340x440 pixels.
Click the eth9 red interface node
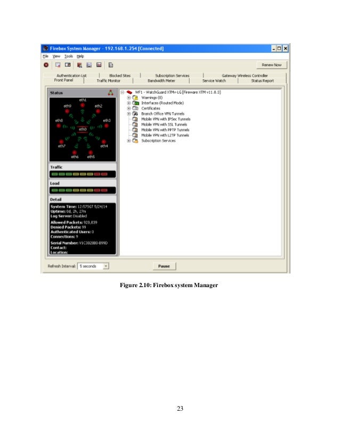click(x=67, y=111)
